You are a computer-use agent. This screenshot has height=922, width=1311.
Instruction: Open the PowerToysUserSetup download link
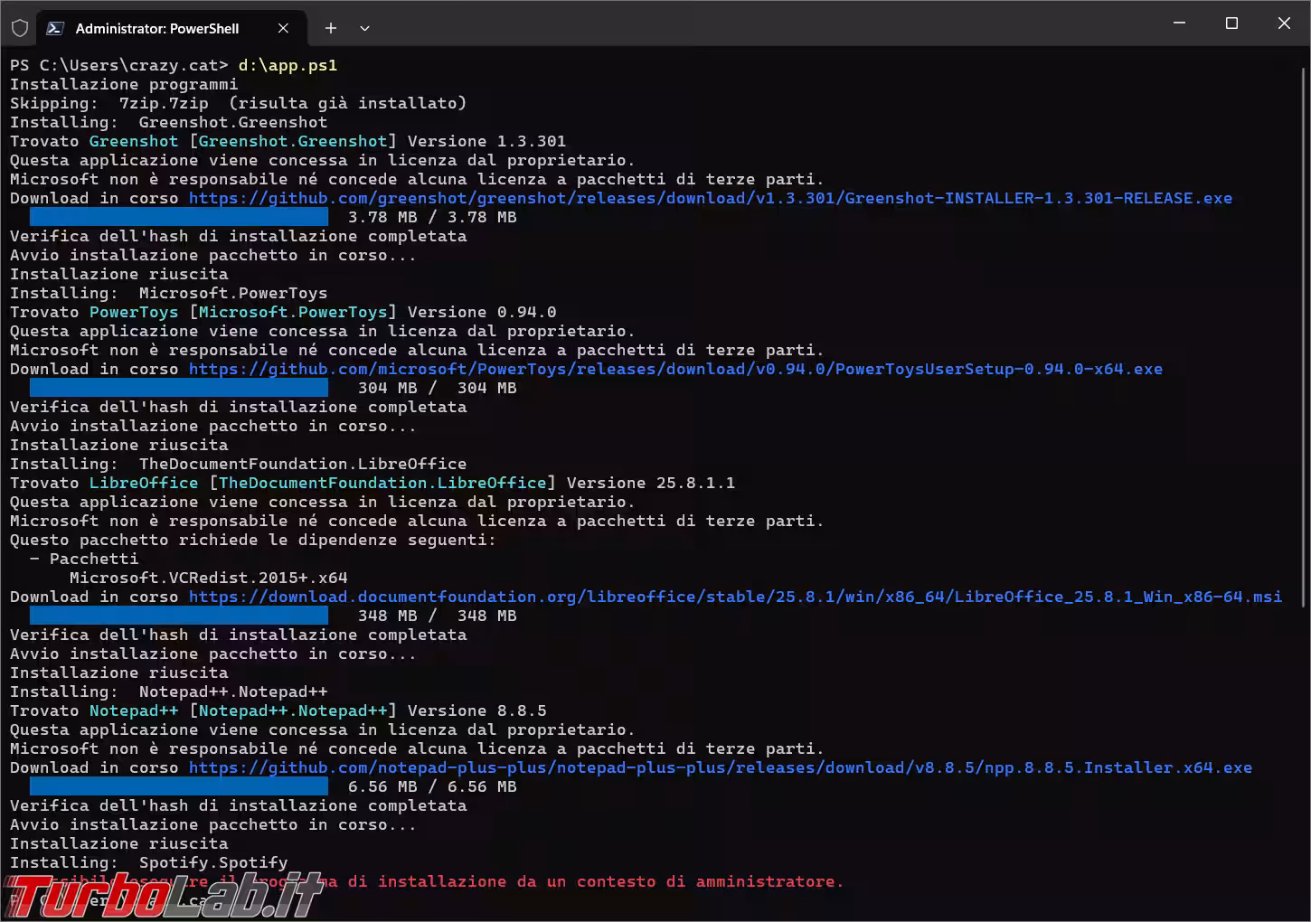pyautogui.click(x=675, y=369)
